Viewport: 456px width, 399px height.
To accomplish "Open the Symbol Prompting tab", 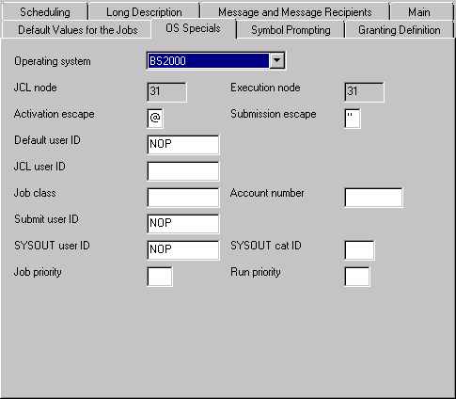I will (291, 30).
